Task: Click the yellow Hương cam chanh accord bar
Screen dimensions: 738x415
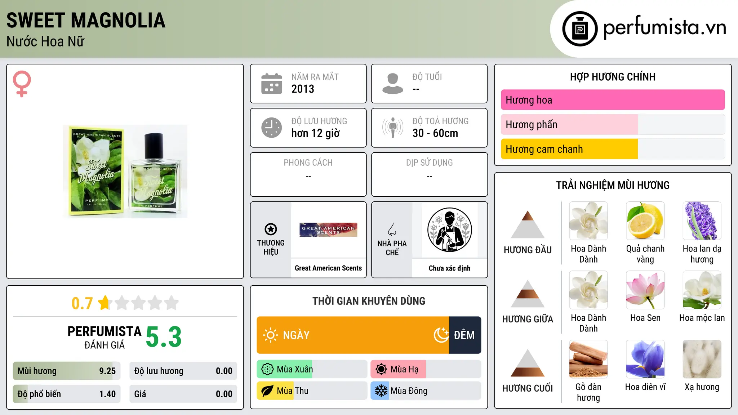Action: click(x=613, y=149)
